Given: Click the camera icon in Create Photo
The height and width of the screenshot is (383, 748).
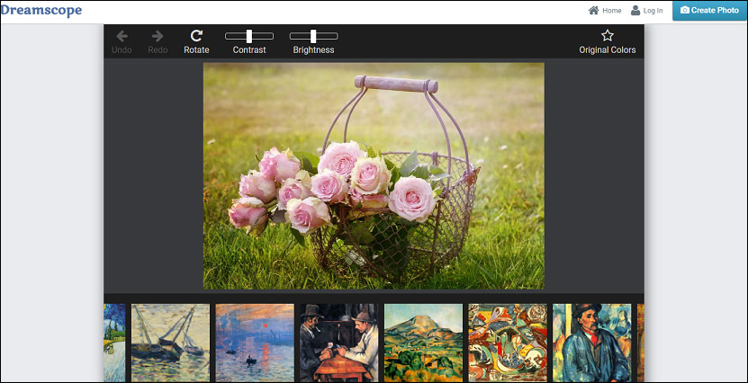Looking at the screenshot, I should tap(685, 10).
